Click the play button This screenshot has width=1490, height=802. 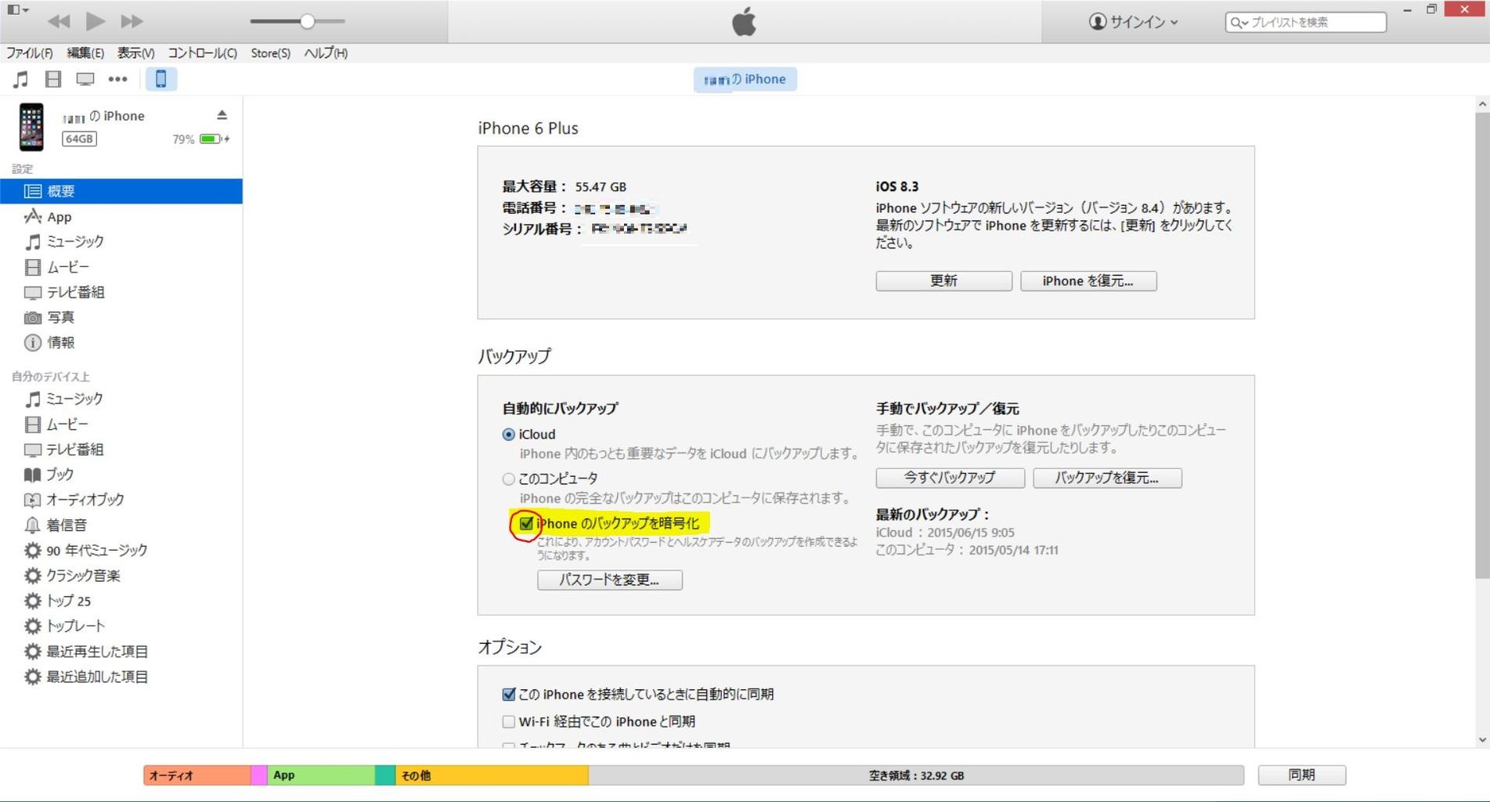(x=96, y=21)
